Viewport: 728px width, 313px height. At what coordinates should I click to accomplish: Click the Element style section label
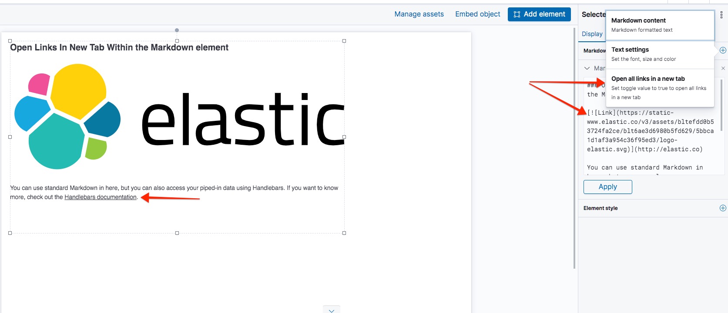tap(601, 208)
